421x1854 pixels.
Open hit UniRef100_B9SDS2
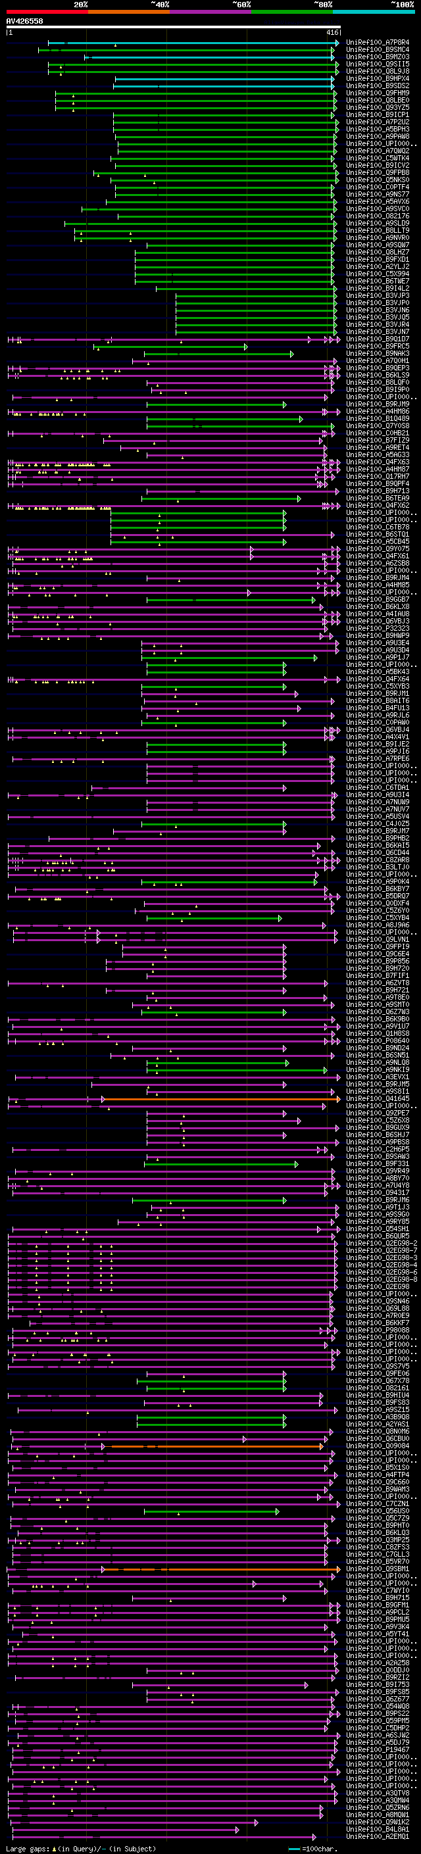(378, 85)
